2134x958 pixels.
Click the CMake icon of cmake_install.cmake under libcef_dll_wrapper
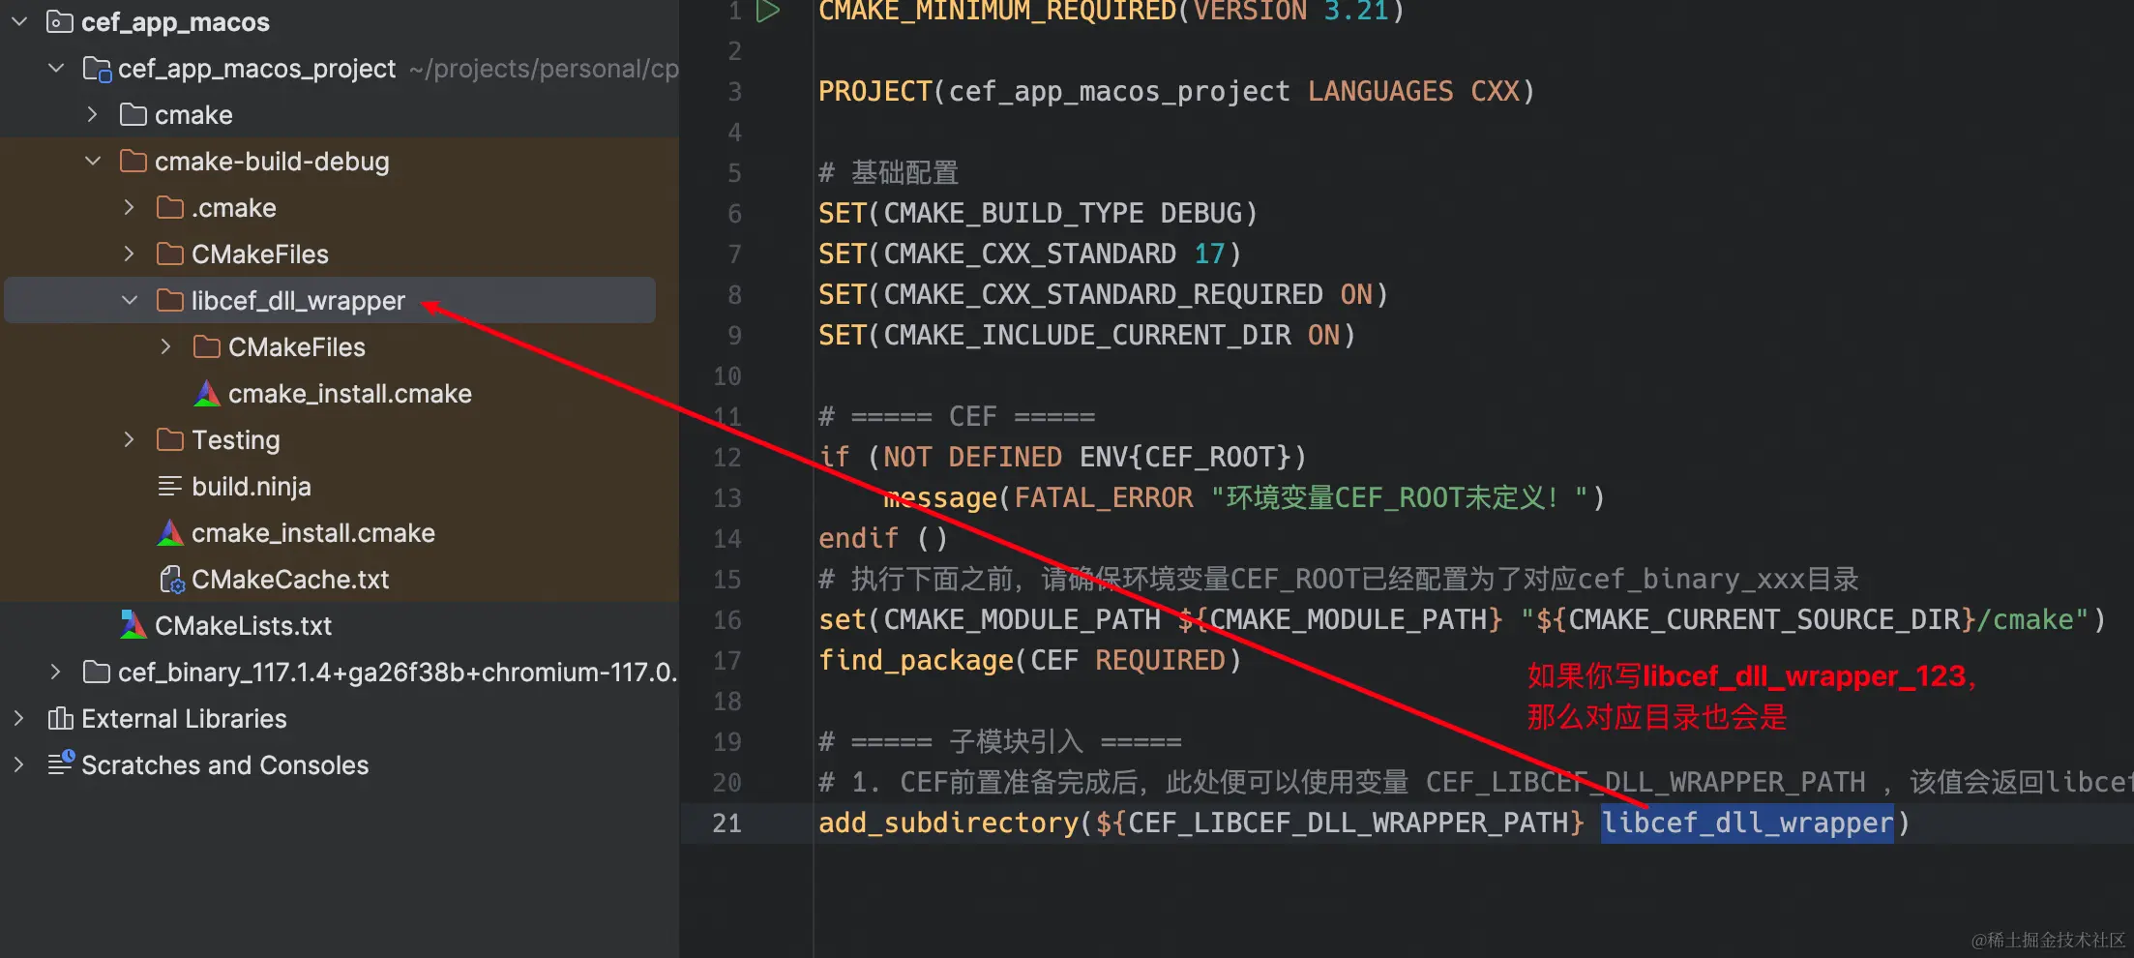[x=206, y=393]
